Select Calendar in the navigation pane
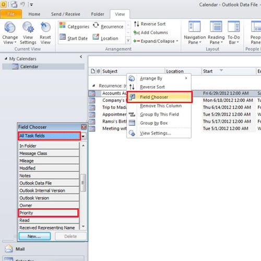261x261 pixels. 43,67
